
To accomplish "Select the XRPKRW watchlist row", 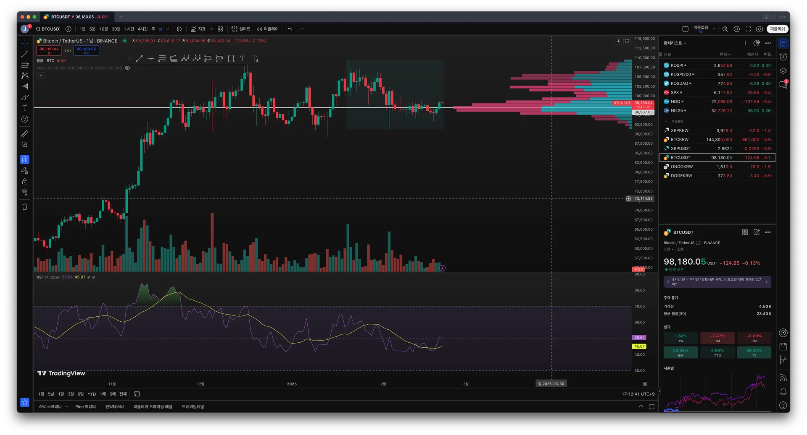I will [x=717, y=130].
